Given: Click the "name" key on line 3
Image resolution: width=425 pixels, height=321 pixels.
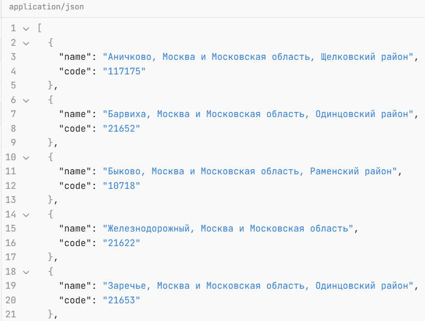Looking at the screenshot, I should [75, 57].
